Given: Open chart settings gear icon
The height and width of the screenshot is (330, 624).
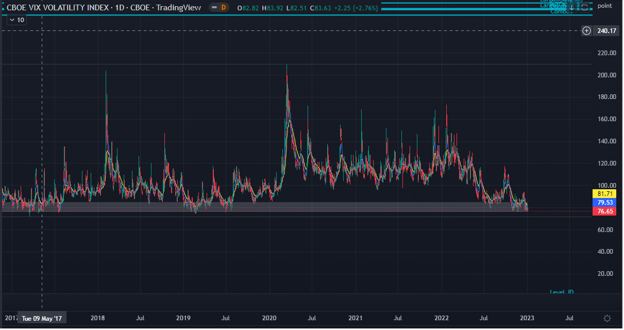Looking at the screenshot, I should point(607,318).
